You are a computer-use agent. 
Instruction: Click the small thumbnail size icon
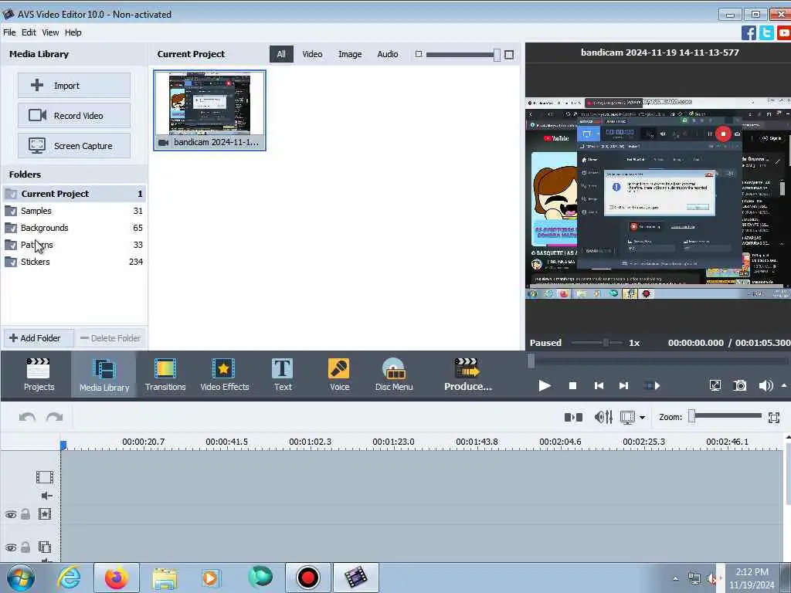pyautogui.click(x=418, y=54)
